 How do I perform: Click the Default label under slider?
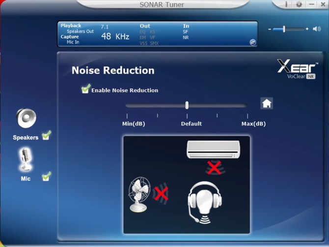click(x=192, y=123)
